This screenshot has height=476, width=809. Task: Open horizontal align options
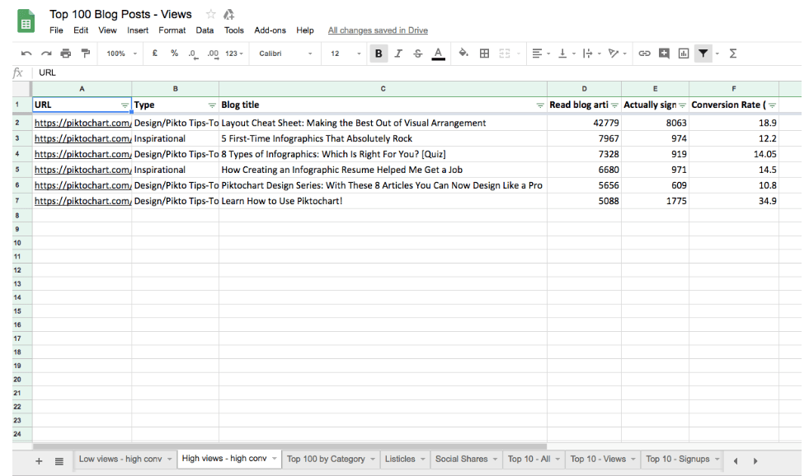(x=541, y=53)
